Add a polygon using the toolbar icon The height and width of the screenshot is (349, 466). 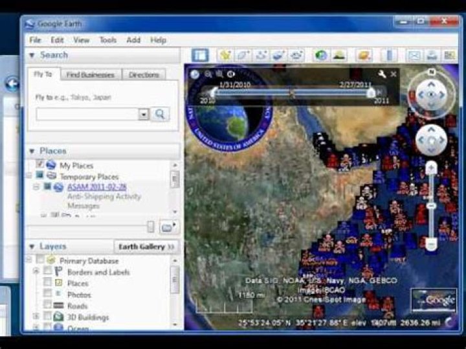coord(243,55)
